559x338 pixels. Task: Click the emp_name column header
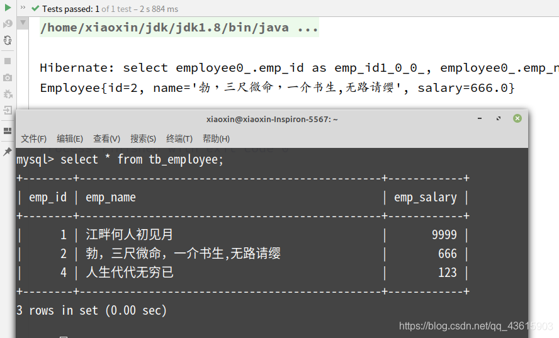[111, 197]
